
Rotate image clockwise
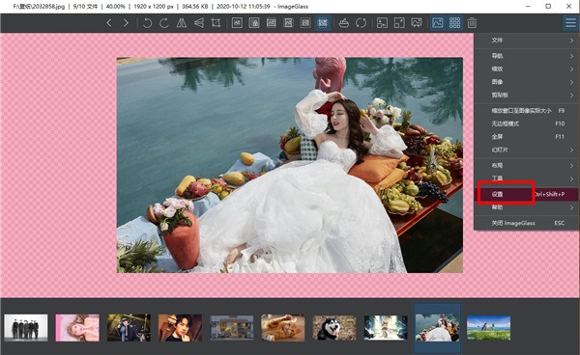tap(164, 23)
